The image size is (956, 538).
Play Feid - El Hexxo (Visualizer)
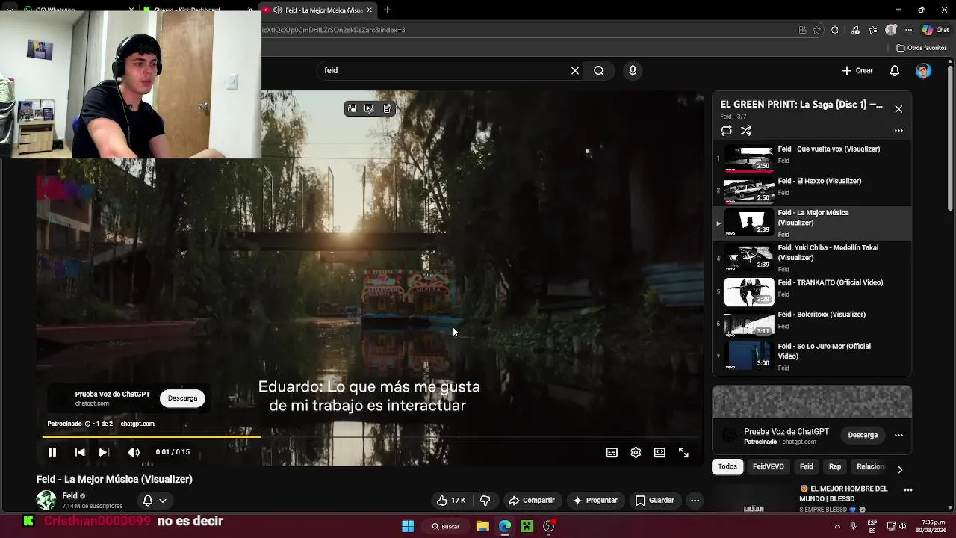pyautogui.click(x=812, y=189)
